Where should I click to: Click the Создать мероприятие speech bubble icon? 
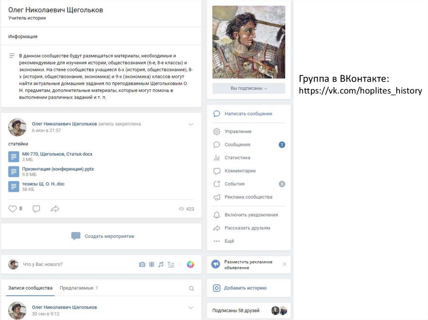pos(76,236)
